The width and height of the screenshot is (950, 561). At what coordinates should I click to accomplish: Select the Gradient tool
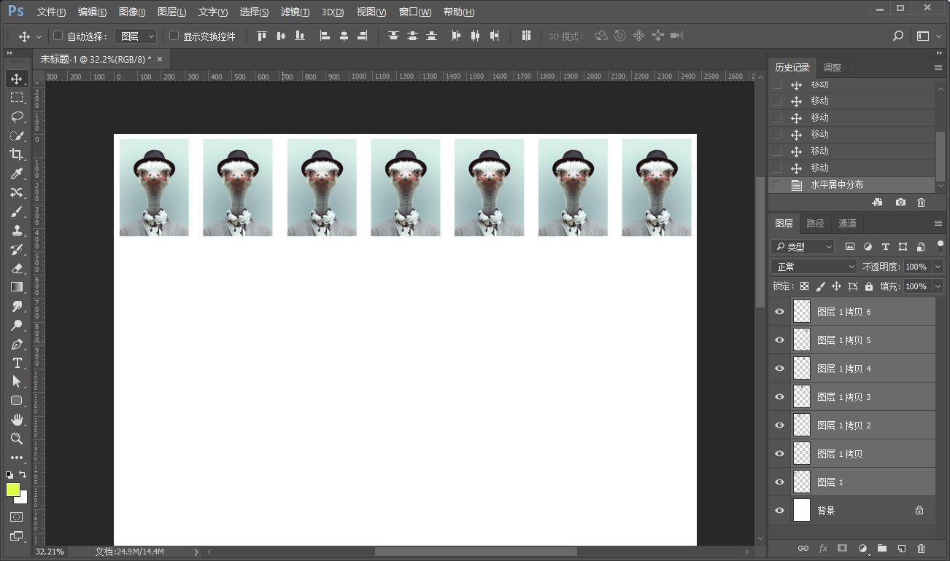tap(17, 287)
